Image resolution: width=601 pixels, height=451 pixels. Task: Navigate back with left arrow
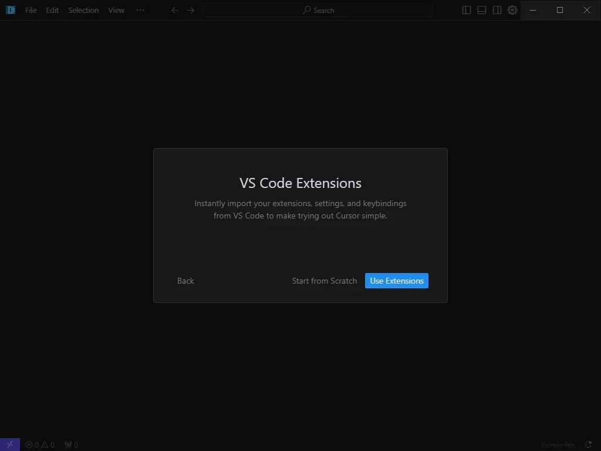pos(175,11)
